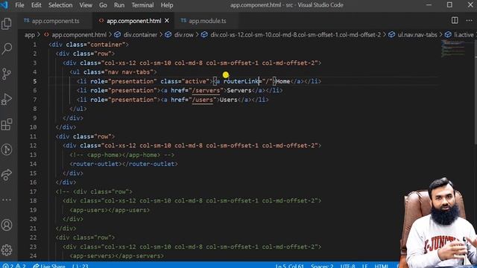
Task: Click Ln 5, Col 61 status entry
Action: pyautogui.click(x=289, y=266)
